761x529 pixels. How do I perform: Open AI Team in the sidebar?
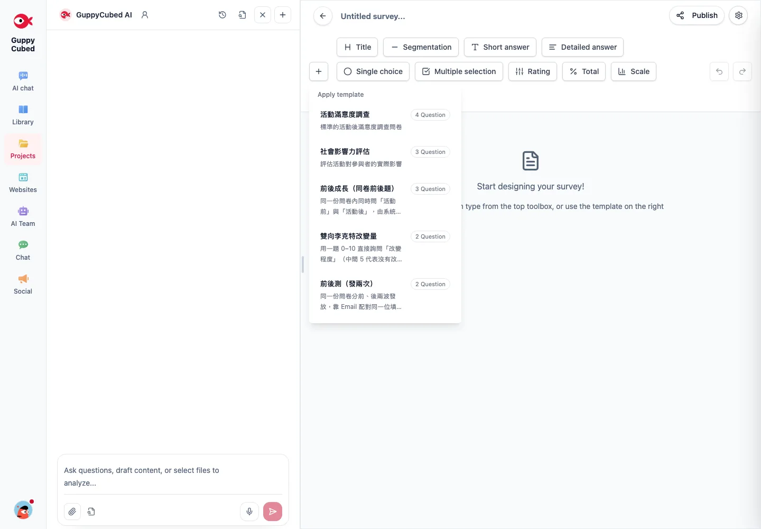(x=23, y=217)
